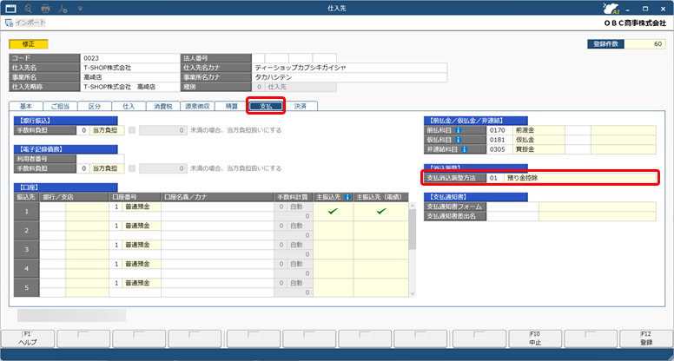Viewport: 674px width, 361px height.
Task: Select account row header 5
Action: (x=26, y=287)
